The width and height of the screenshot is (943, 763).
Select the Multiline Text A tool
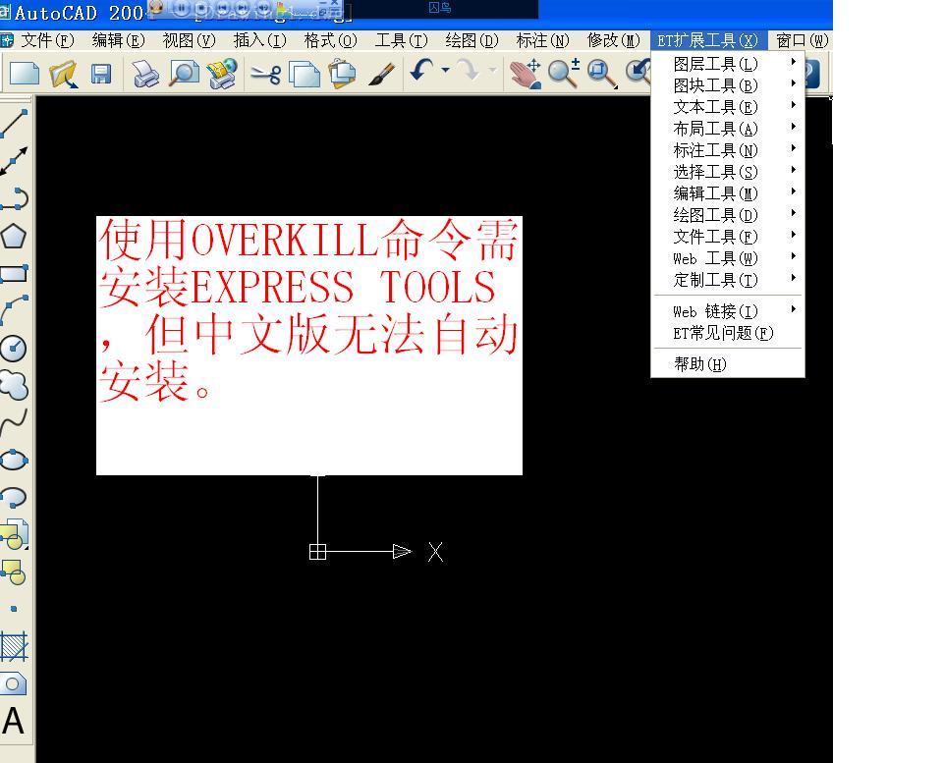13,721
